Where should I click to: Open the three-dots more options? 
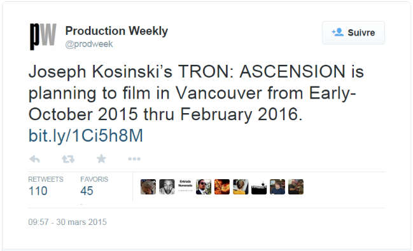tap(134, 159)
